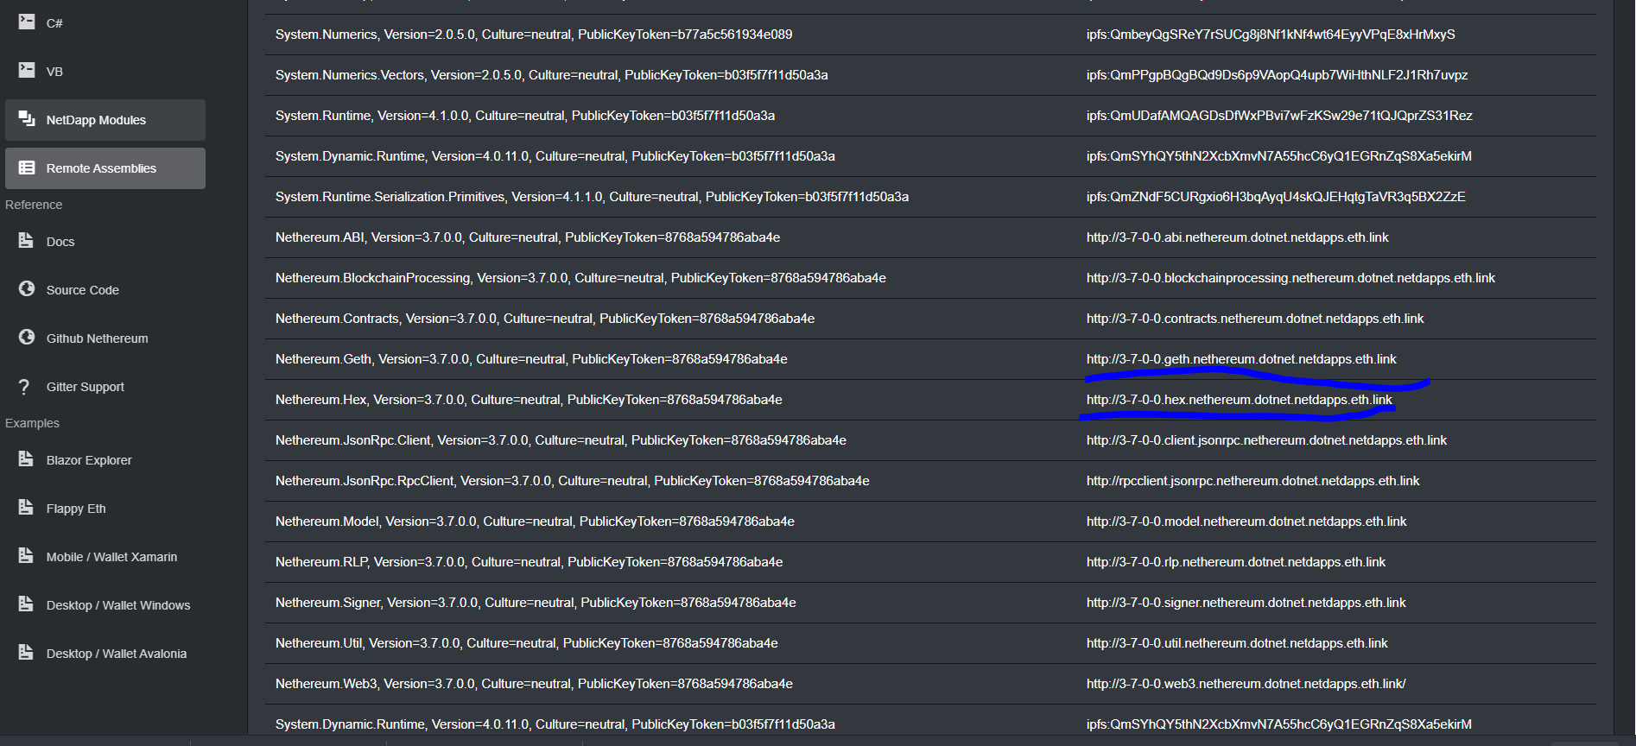This screenshot has width=1636, height=746.
Task: Open the C# sidebar item
Action: click(x=105, y=23)
